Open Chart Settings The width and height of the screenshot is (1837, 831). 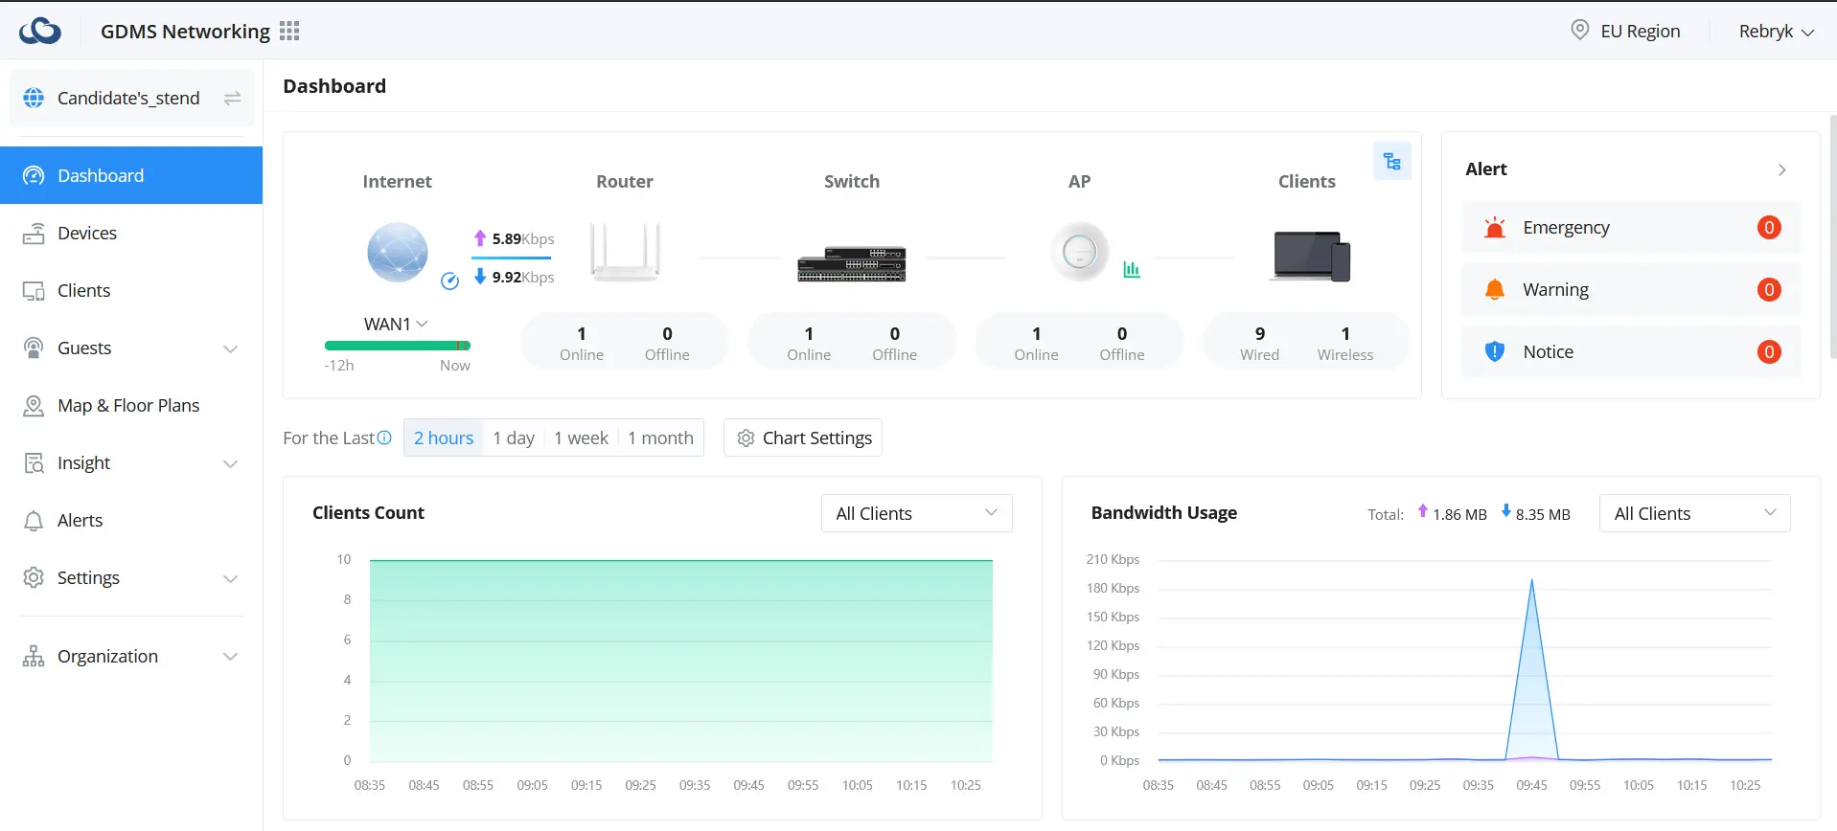coord(803,438)
